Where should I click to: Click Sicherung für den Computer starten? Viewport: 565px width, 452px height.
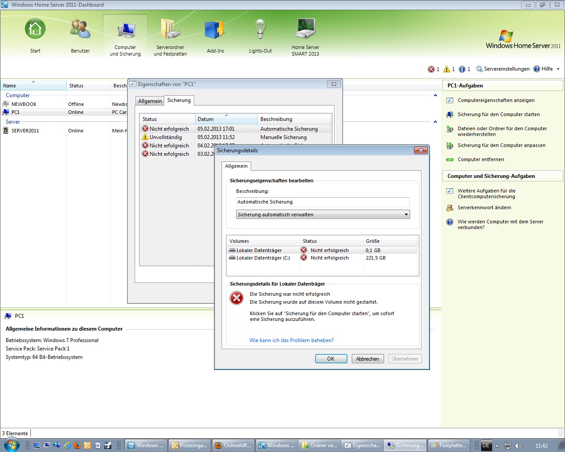point(498,114)
